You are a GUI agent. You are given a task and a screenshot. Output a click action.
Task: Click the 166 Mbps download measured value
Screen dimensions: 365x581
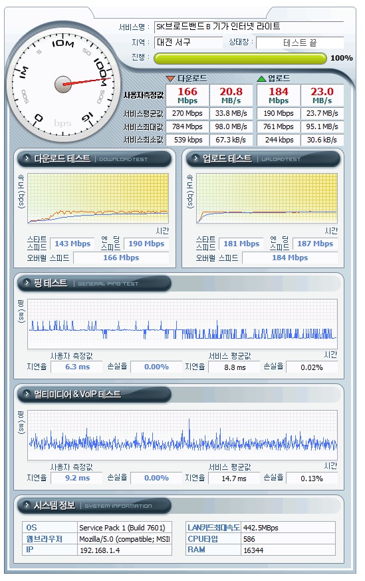tap(187, 95)
